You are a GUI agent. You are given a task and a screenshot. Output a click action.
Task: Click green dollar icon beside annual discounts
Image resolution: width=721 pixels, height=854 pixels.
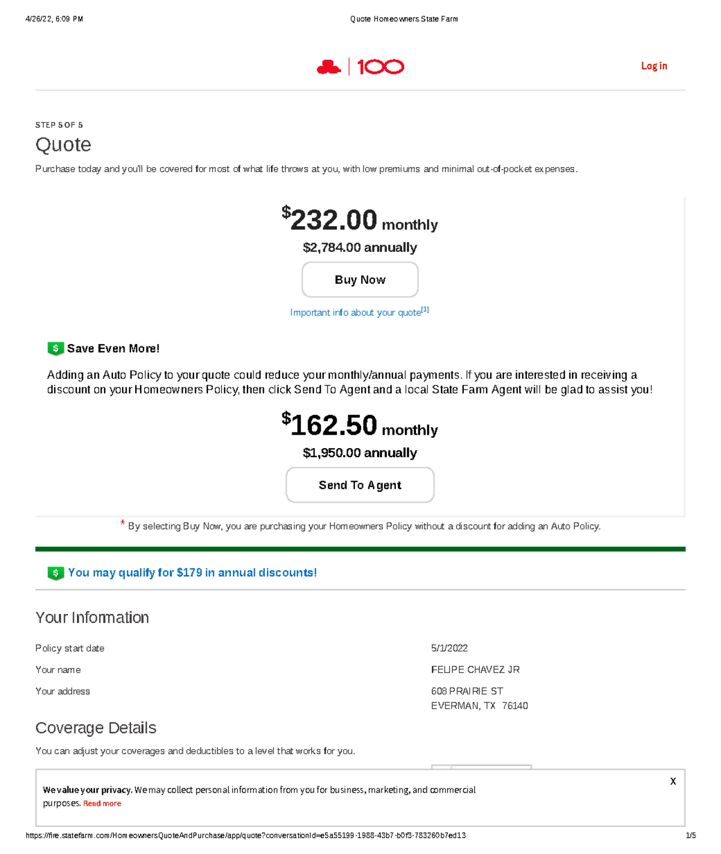55,573
